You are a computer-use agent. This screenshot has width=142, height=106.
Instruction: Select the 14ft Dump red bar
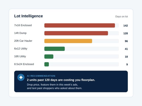[x=76, y=33]
